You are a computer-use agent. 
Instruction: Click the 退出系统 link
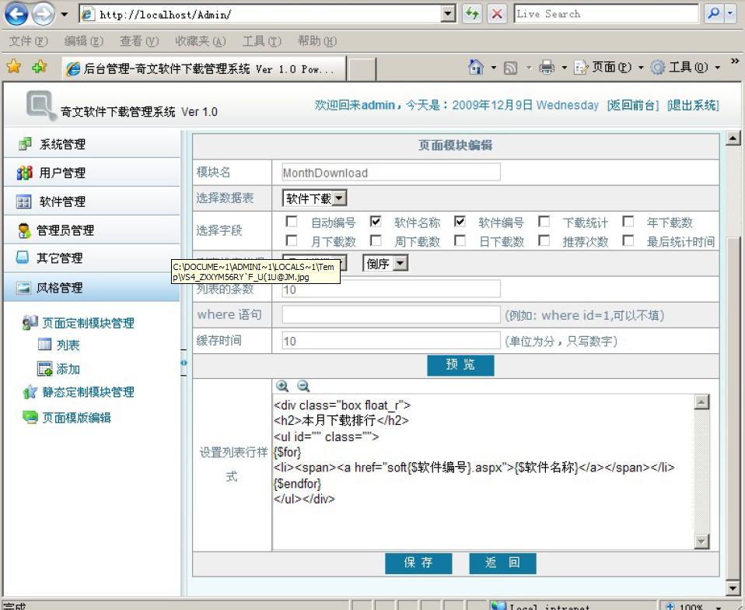[x=693, y=105]
